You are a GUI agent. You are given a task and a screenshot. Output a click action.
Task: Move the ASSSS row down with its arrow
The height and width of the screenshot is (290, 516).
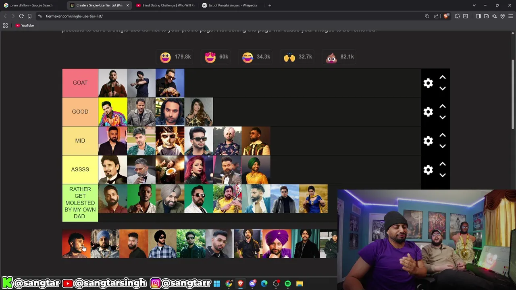tap(443, 175)
